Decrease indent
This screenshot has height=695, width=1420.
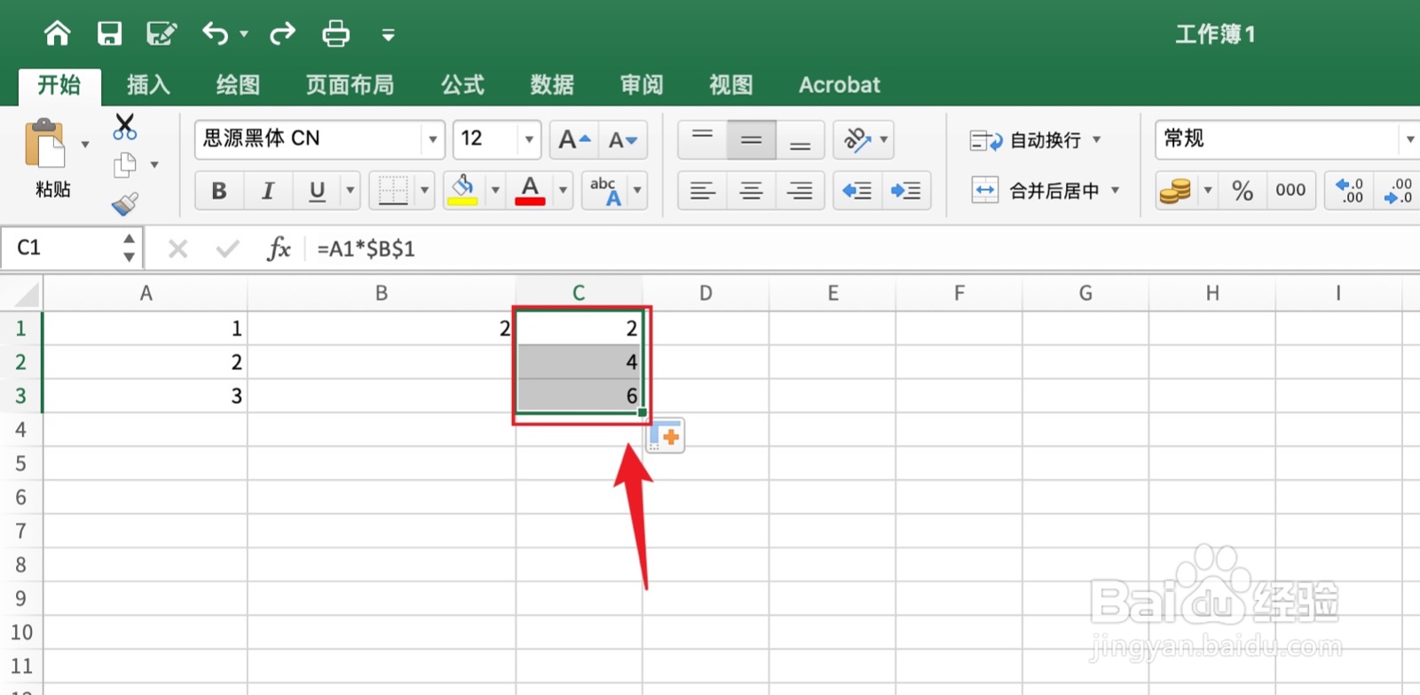[857, 191]
